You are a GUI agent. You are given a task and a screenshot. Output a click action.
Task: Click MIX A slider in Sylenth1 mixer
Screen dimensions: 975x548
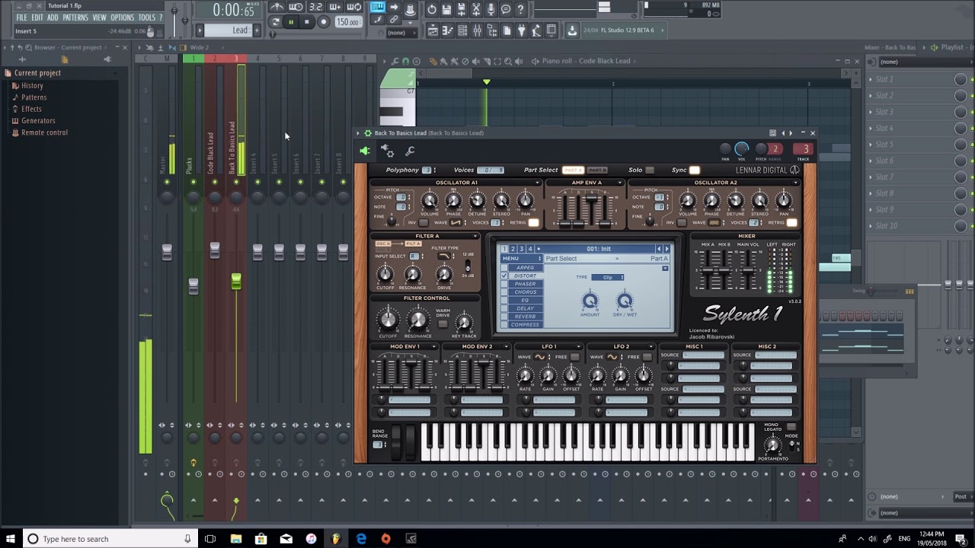click(708, 270)
